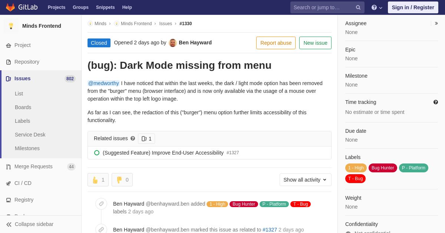Click the Bug Hunter sidebar label
445x233 pixels.
383,168
